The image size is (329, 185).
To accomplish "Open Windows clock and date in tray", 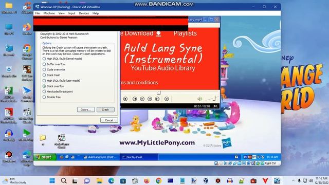I will tap(321, 180).
